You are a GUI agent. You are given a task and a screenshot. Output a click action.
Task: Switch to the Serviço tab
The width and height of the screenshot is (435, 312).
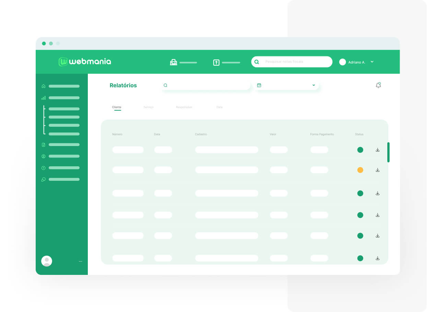pyautogui.click(x=149, y=107)
